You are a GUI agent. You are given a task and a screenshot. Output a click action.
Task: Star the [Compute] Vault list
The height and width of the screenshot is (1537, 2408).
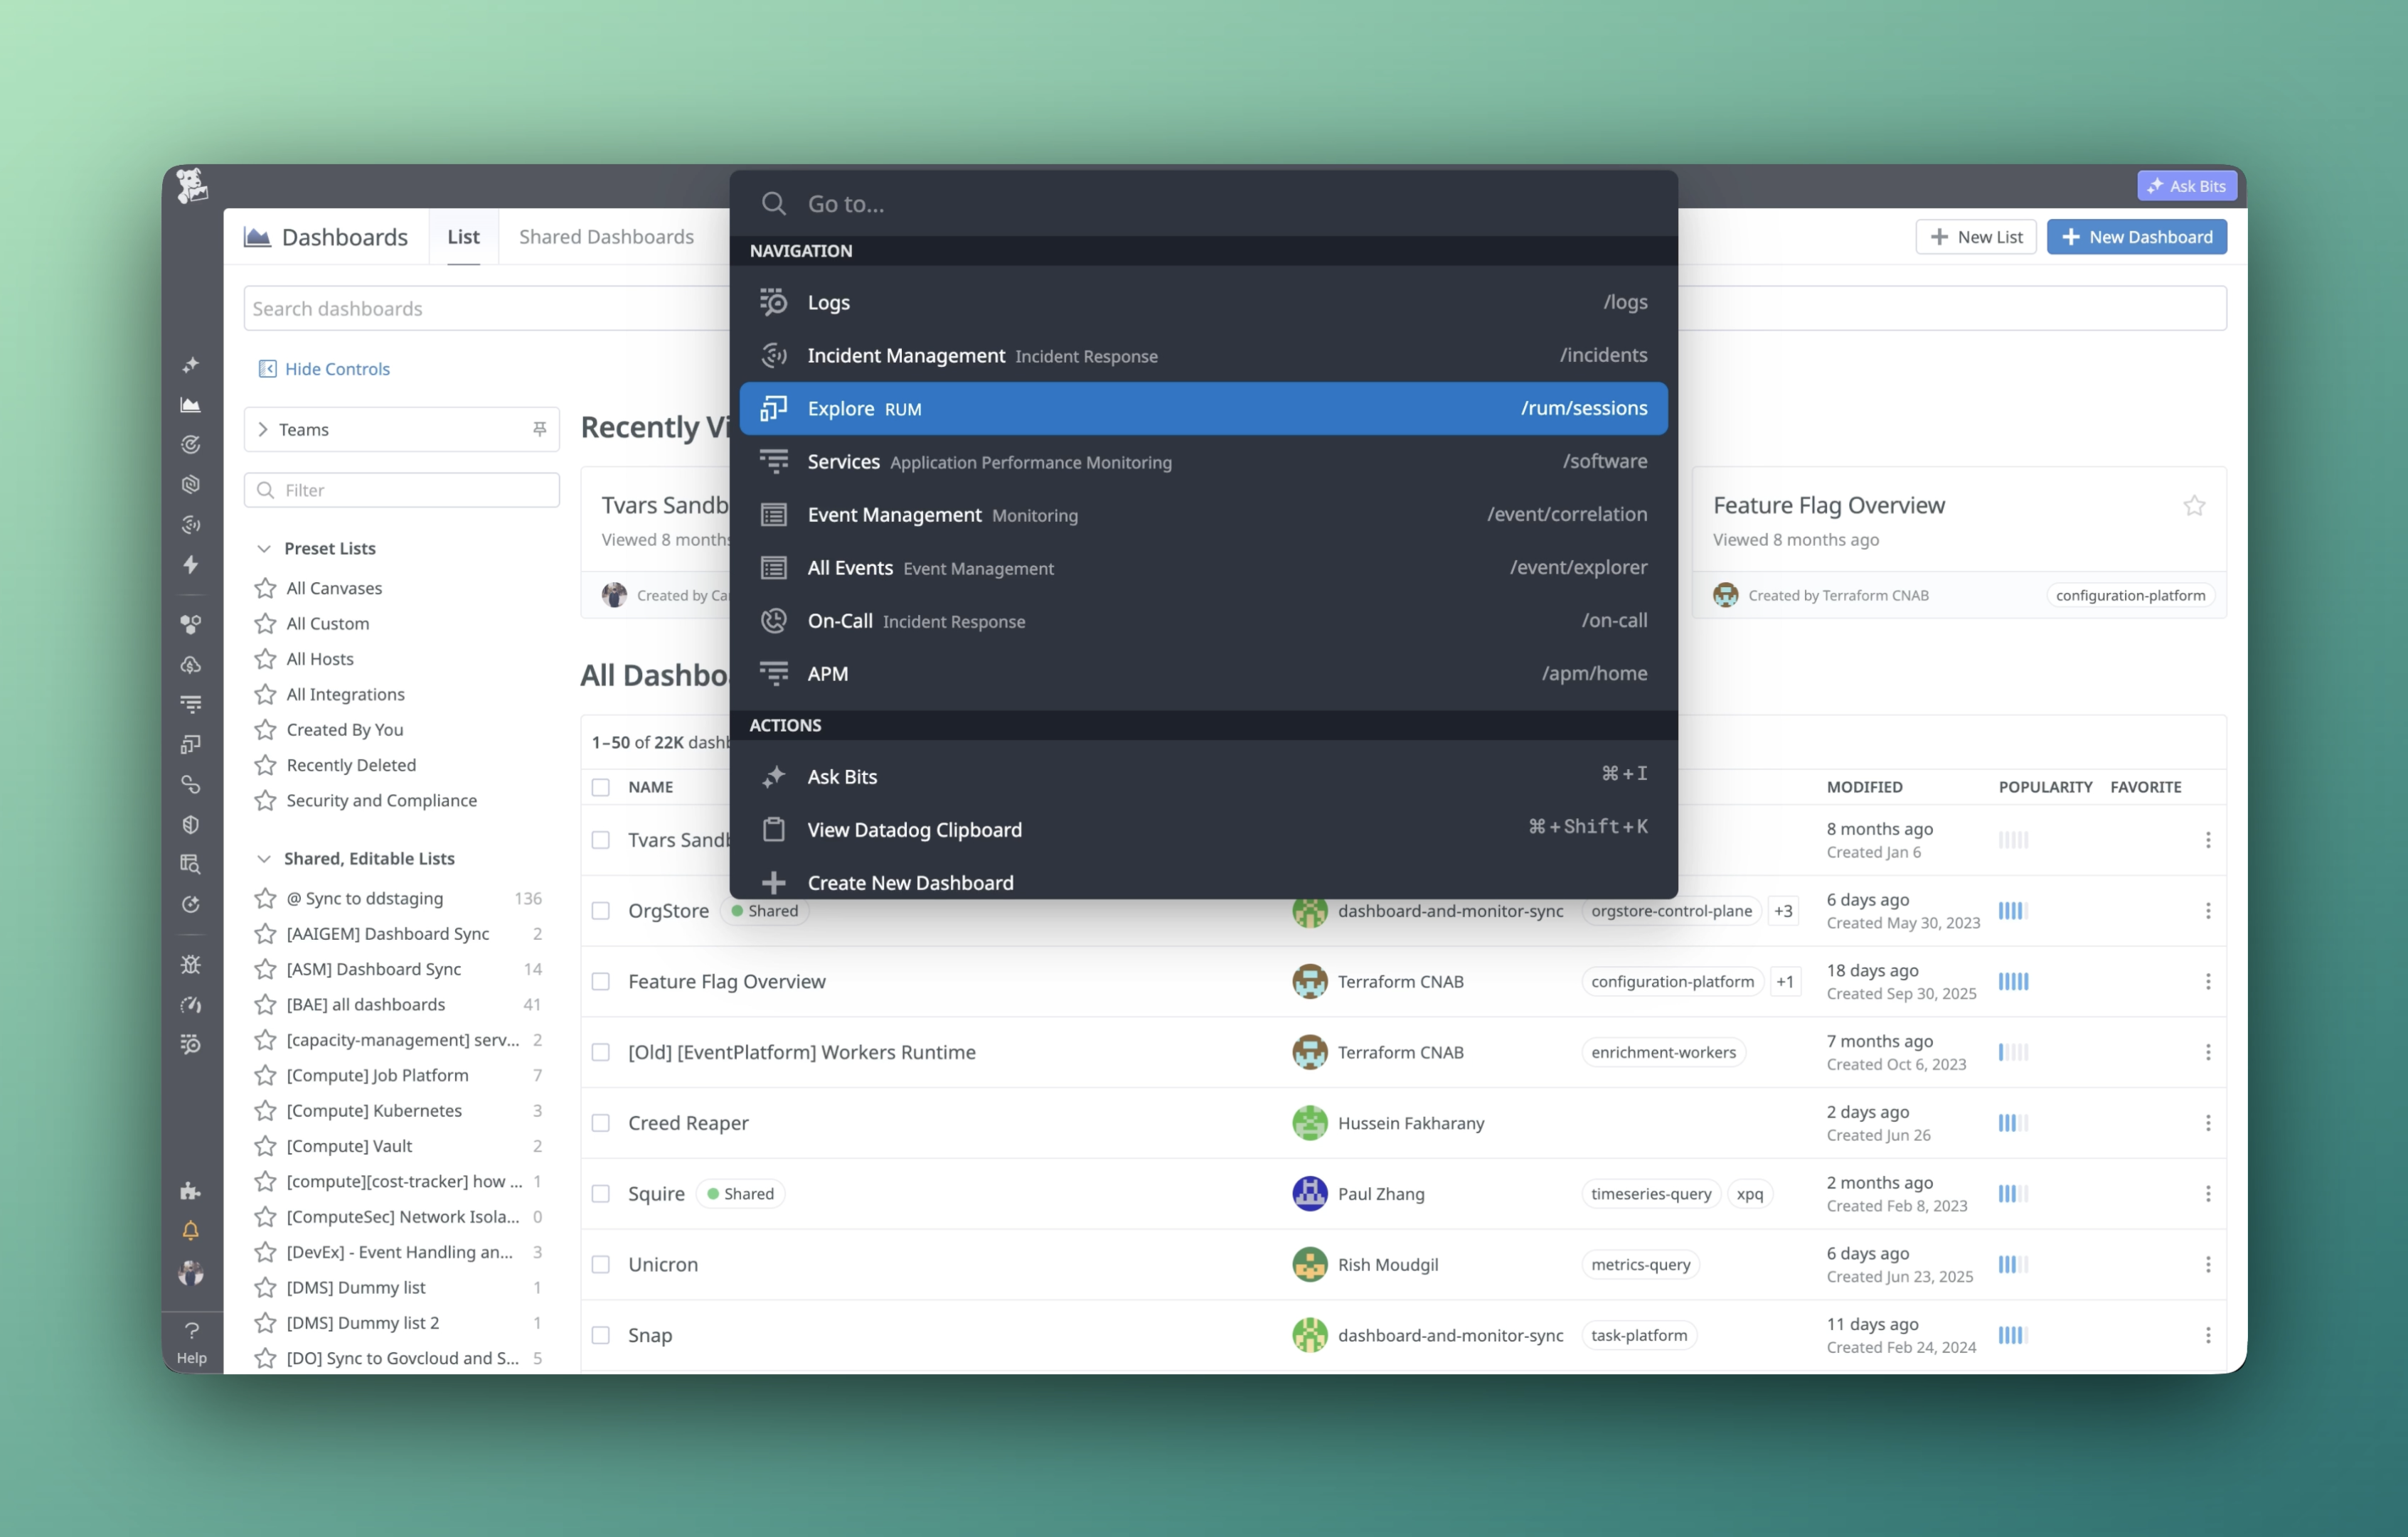coord(265,1146)
